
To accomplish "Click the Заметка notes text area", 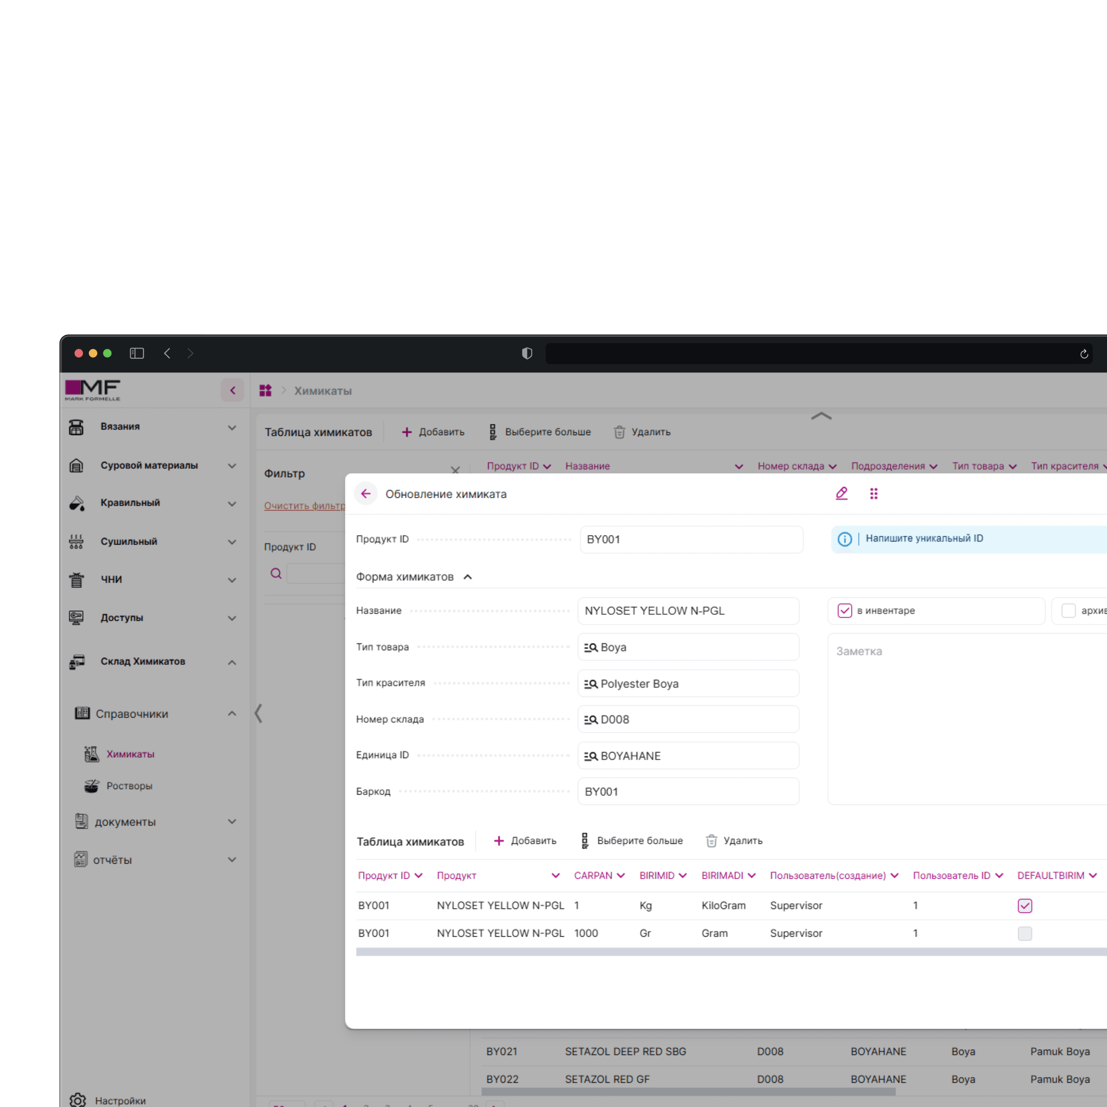I will point(967,718).
